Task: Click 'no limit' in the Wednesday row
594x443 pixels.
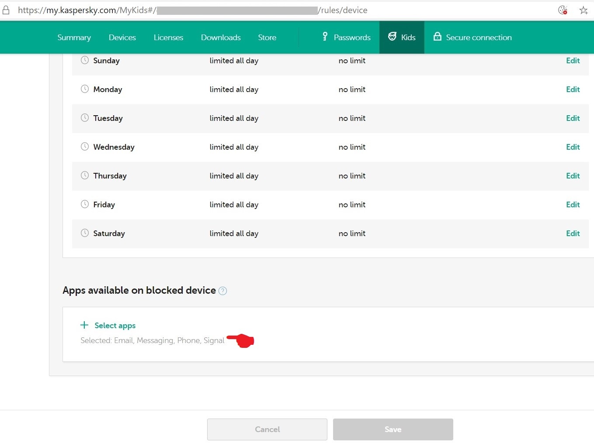Action: tap(352, 147)
